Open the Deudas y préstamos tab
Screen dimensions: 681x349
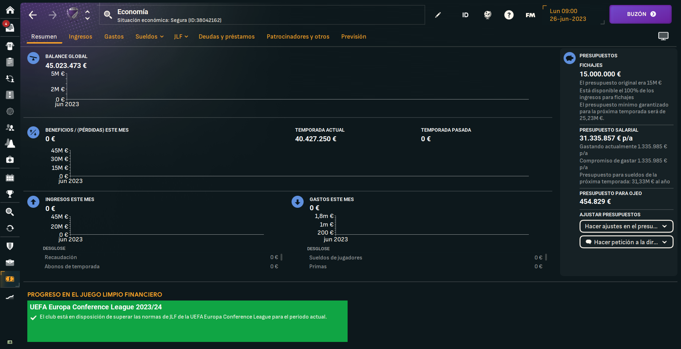pos(227,36)
